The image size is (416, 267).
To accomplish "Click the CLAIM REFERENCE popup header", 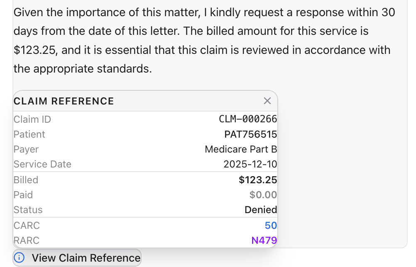I will click(64, 101).
